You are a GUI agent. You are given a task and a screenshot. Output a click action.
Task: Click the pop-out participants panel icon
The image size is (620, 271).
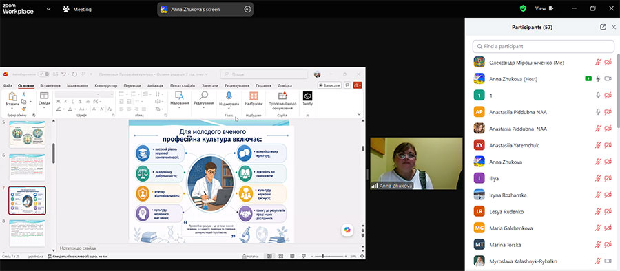[603, 28]
